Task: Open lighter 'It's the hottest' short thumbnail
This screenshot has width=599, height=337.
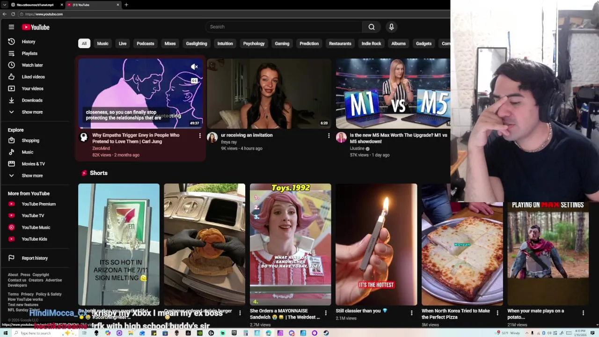Action: (376, 244)
